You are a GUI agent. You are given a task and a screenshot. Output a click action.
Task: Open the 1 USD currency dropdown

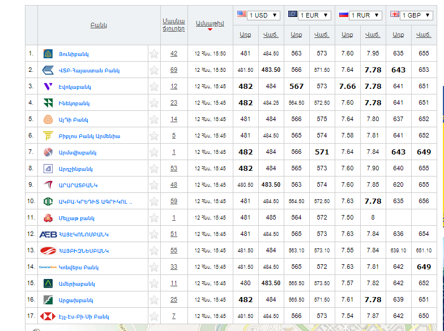point(263,15)
